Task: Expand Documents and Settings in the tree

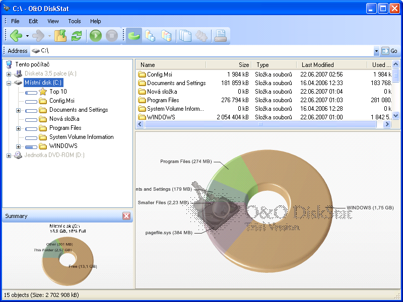Action: [x=18, y=110]
